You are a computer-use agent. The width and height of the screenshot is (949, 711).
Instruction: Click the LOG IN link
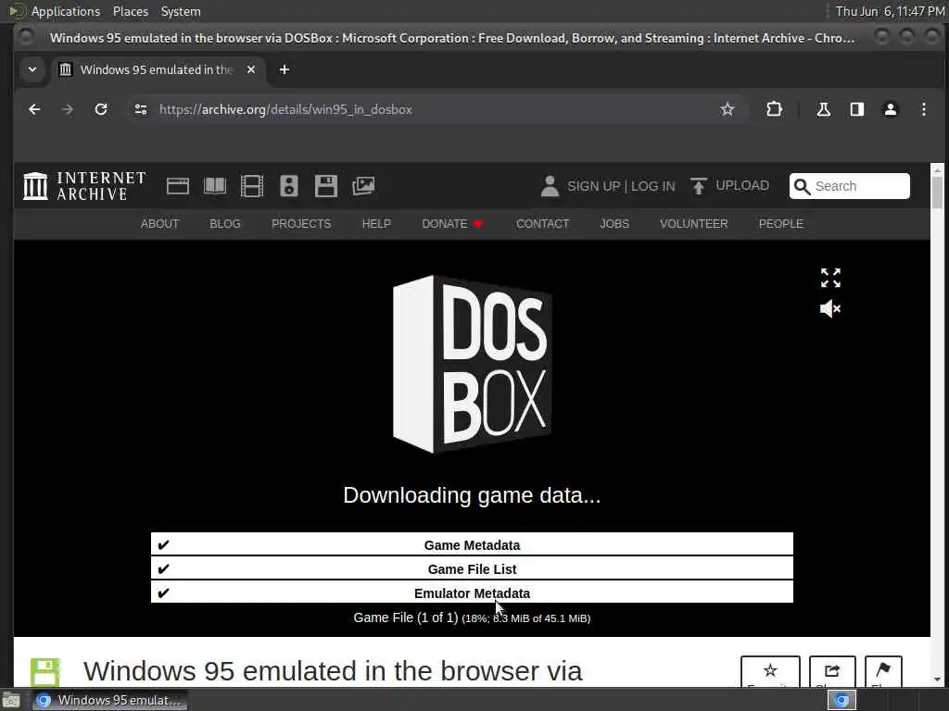653,186
